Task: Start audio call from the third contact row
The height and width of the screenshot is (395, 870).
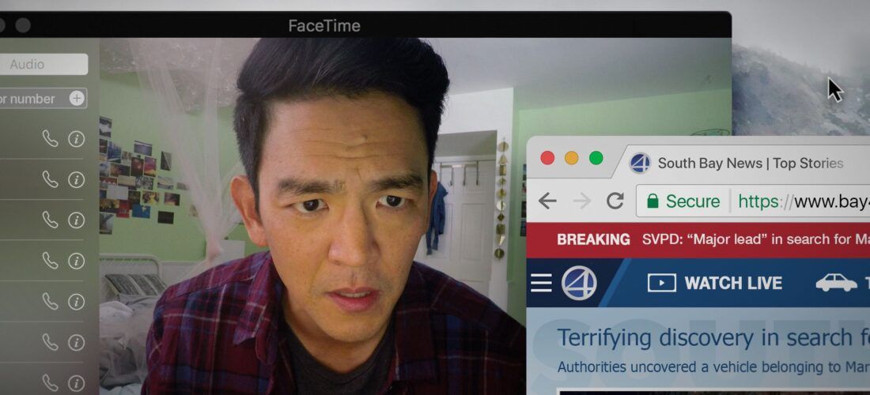Action: [50, 220]
